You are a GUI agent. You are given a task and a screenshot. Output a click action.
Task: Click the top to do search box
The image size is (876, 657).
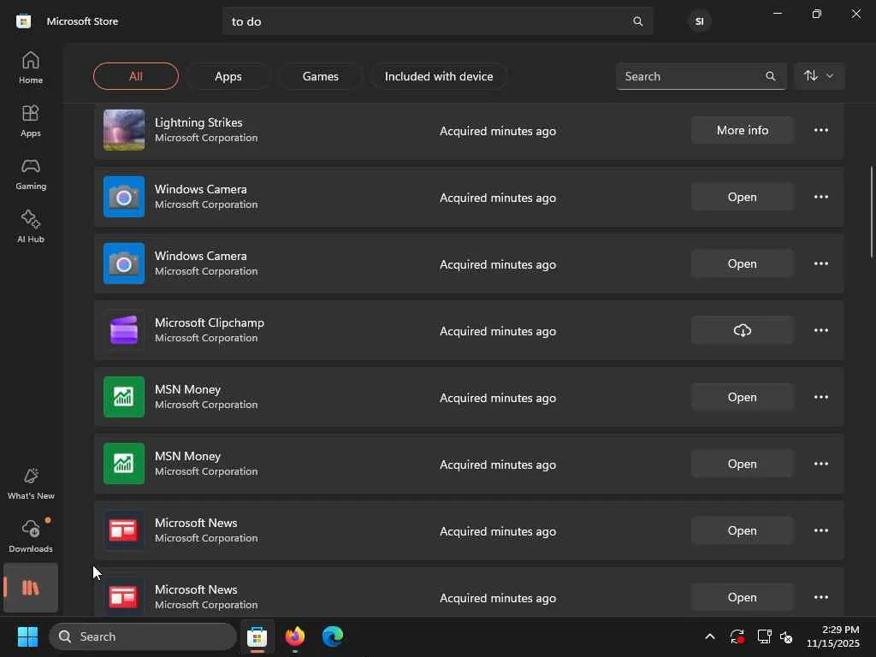[437, 21]
